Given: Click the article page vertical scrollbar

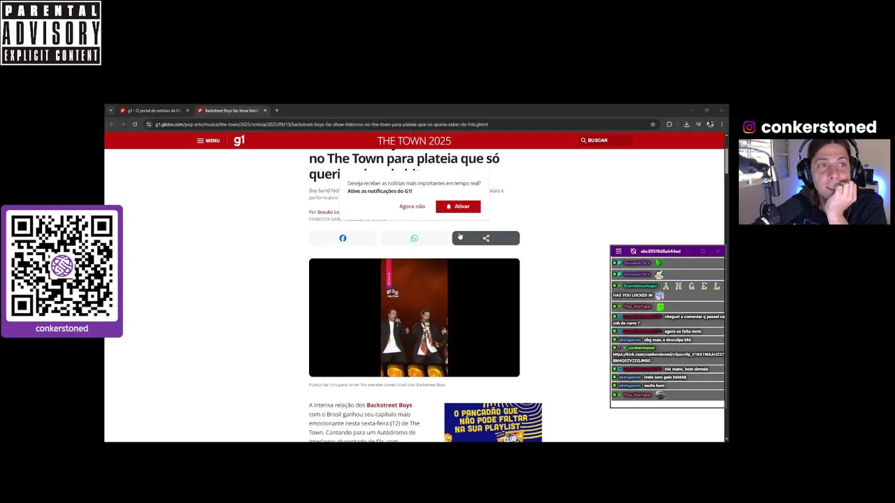Looking at the screenshot, I should click(x=726, y=161).
